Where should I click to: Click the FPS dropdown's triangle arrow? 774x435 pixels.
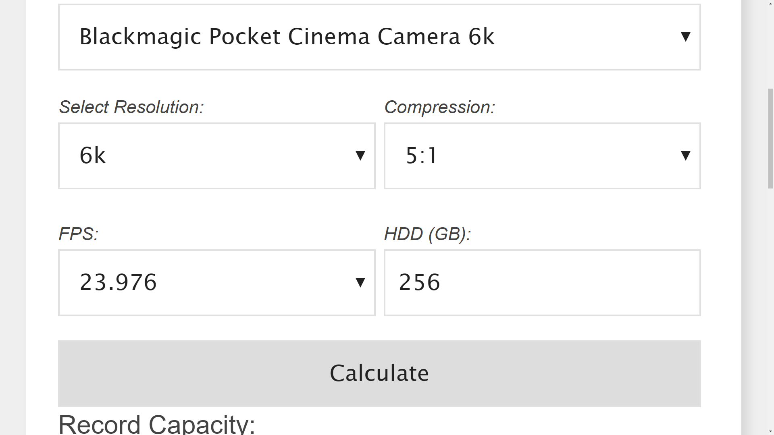[x=360, y=282]
